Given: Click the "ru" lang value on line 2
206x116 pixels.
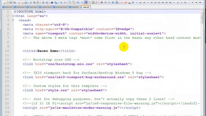Looking at the screenshot, I should (42, 16).
